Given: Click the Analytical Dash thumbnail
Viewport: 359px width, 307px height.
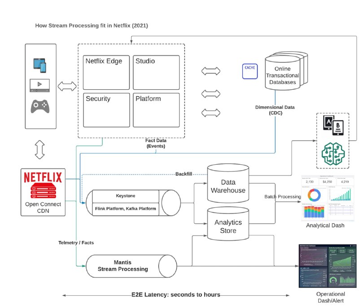Looking at the screenshot, I should pos(328,198).
